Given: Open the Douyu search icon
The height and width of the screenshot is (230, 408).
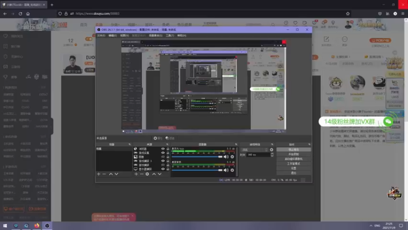Looking at the screenshot, I should coord(273,25).
